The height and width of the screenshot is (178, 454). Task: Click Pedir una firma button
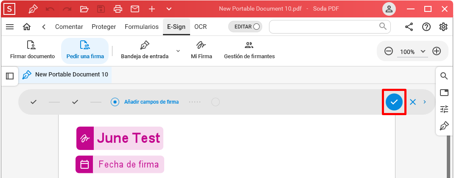(85, 51)
